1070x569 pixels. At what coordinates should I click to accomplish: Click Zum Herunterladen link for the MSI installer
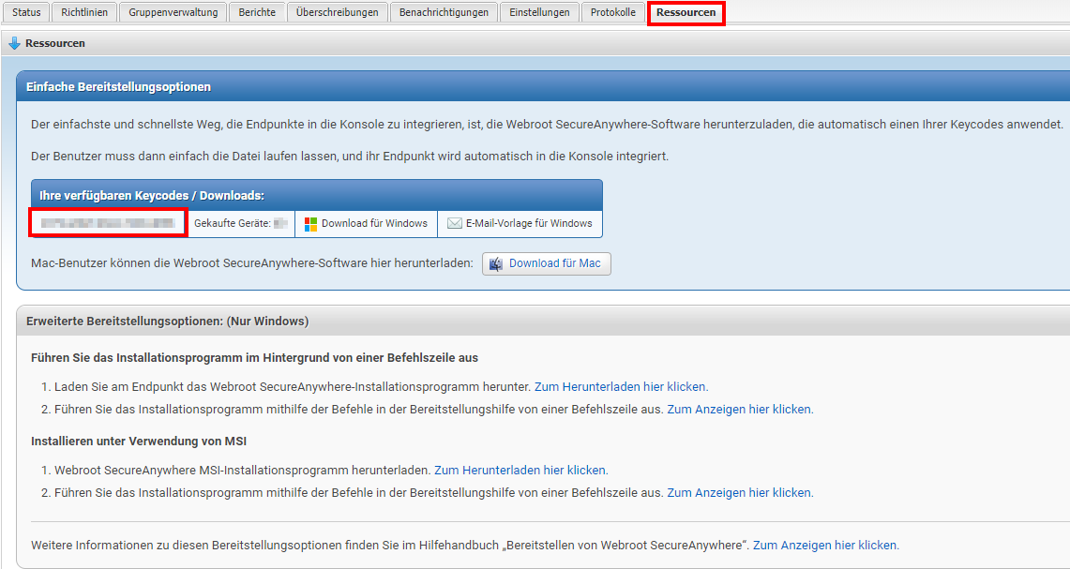pos(520,470)
